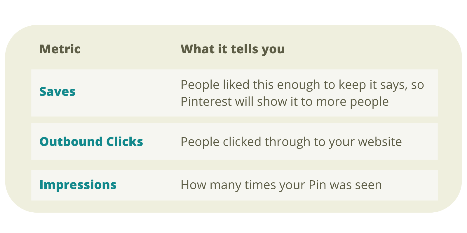Viewport: 467px width, 233px height.
Task: Select the Impressions metric label
Action: pyautogui.click(x=78, y=185)
